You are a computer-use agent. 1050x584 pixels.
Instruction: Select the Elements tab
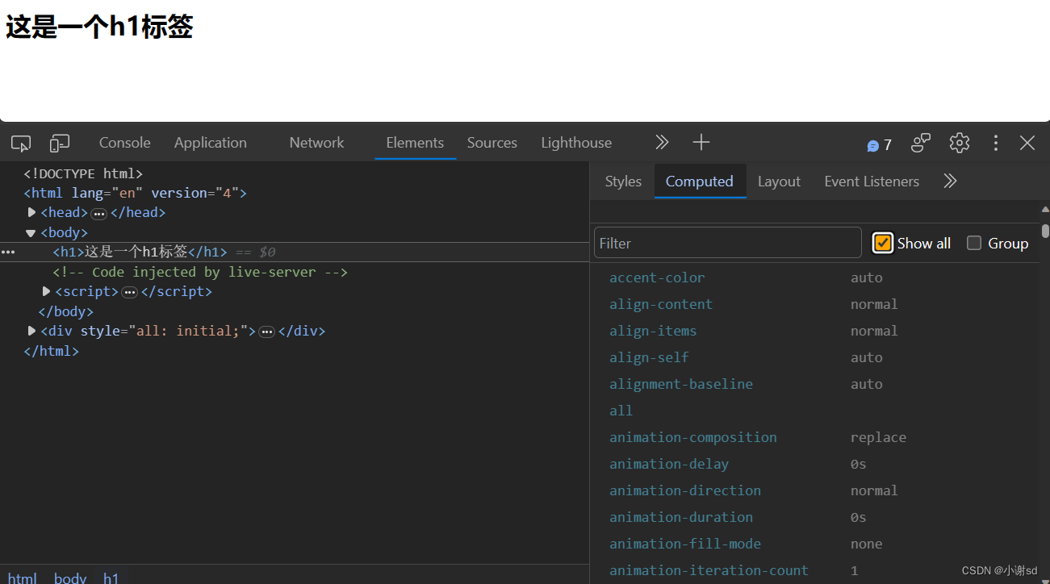coord(415,143)
